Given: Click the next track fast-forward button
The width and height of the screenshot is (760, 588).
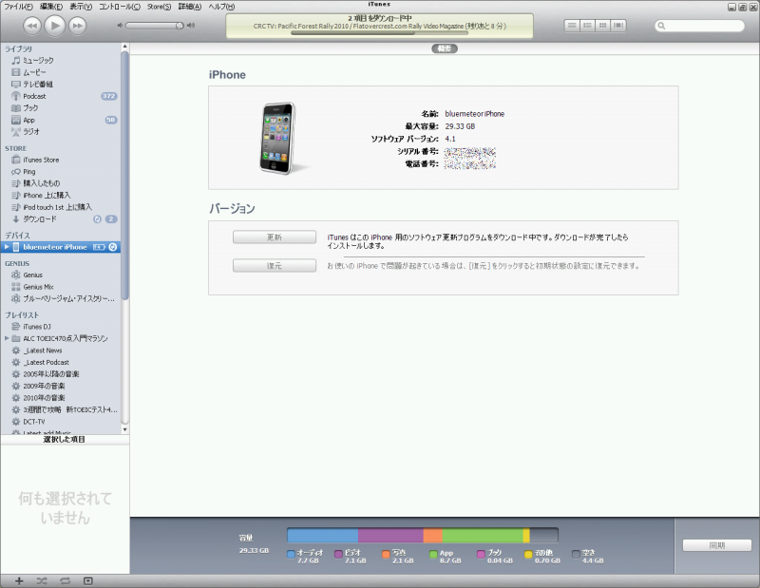Looking at the screenshot, I should 78,26.
